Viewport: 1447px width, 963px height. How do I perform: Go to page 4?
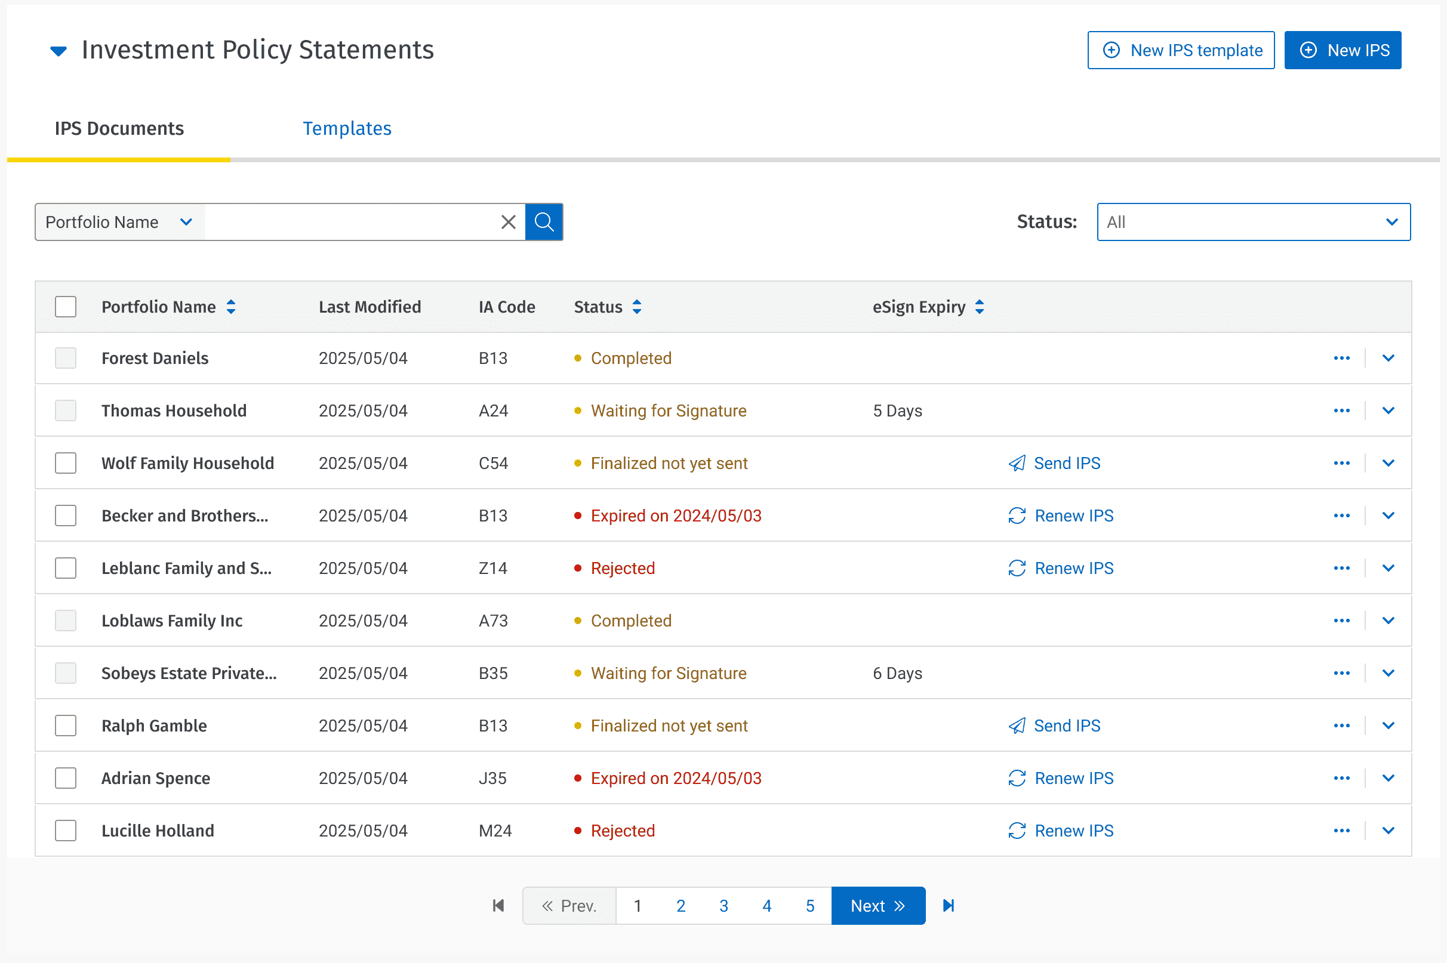click(x=767, y=905)
